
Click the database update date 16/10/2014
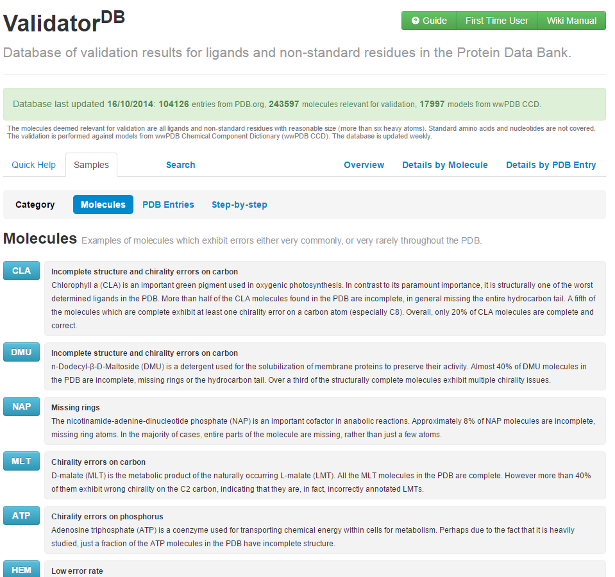tap(130, 105)
